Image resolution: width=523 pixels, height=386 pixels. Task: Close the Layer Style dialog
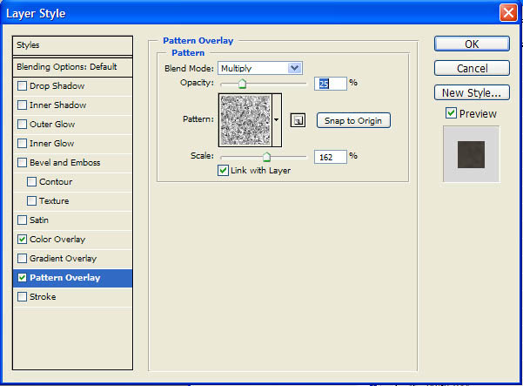(508, 13)
